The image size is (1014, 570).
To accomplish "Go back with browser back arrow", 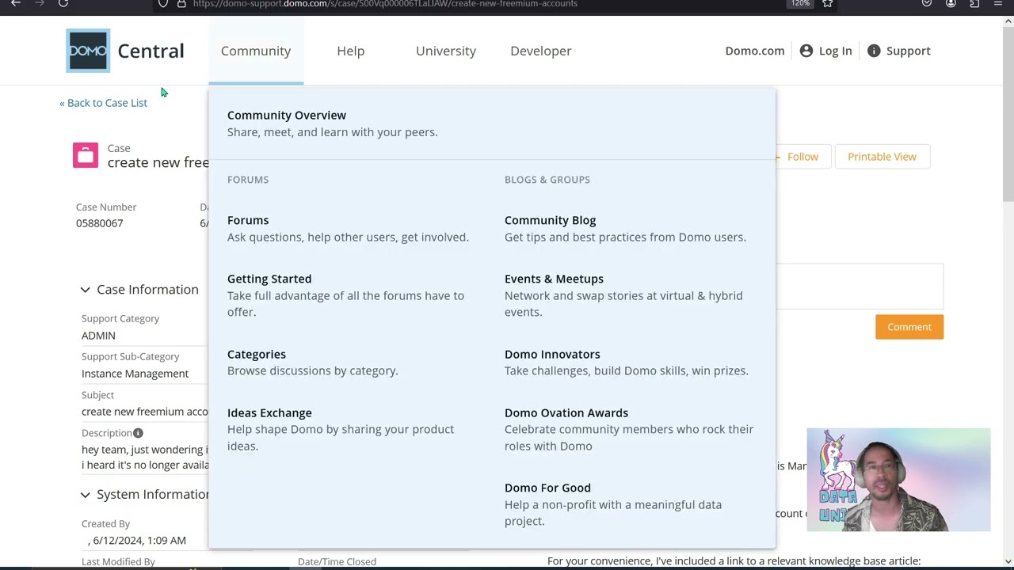I will tap(16, 3).
